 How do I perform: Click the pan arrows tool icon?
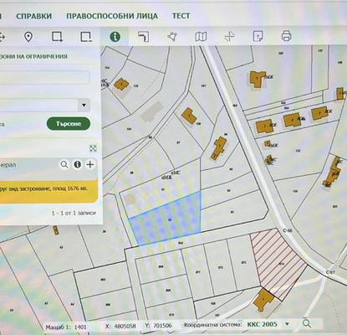[2, 37]
